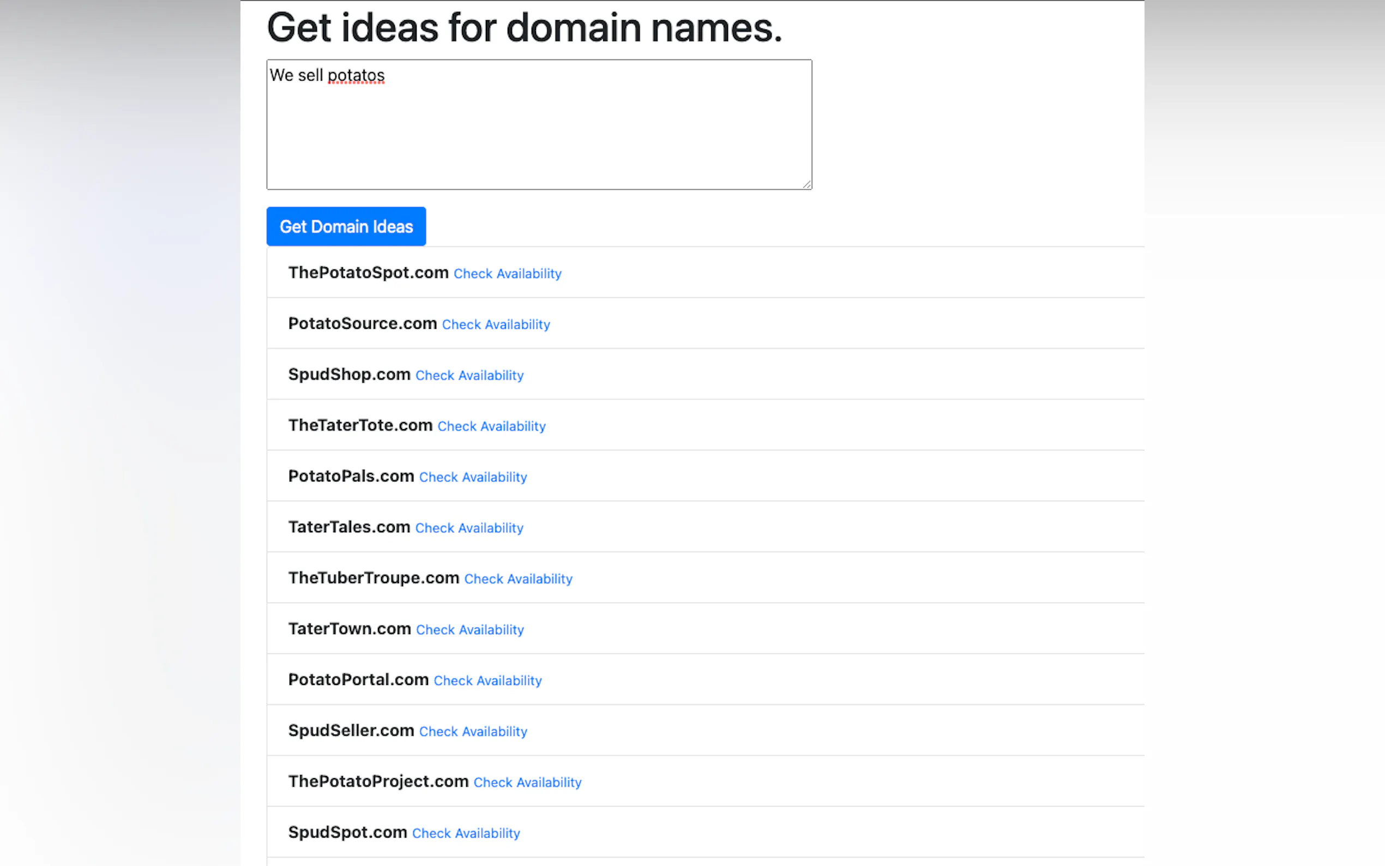Image resolution: width=1385 pixels, height=866 pixels.
Task: Click the misspelled word potatos
Action: tap(356, 76)
